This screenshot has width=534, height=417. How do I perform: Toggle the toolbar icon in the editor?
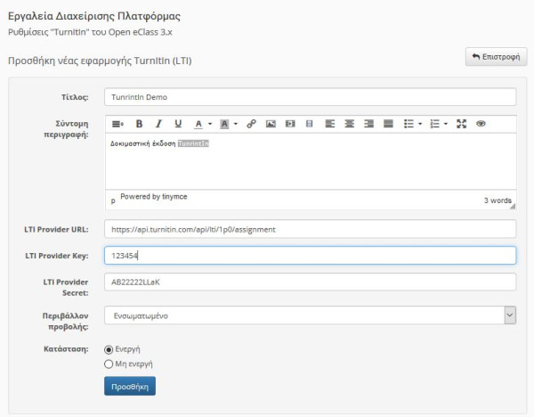[x=117, y=124]
